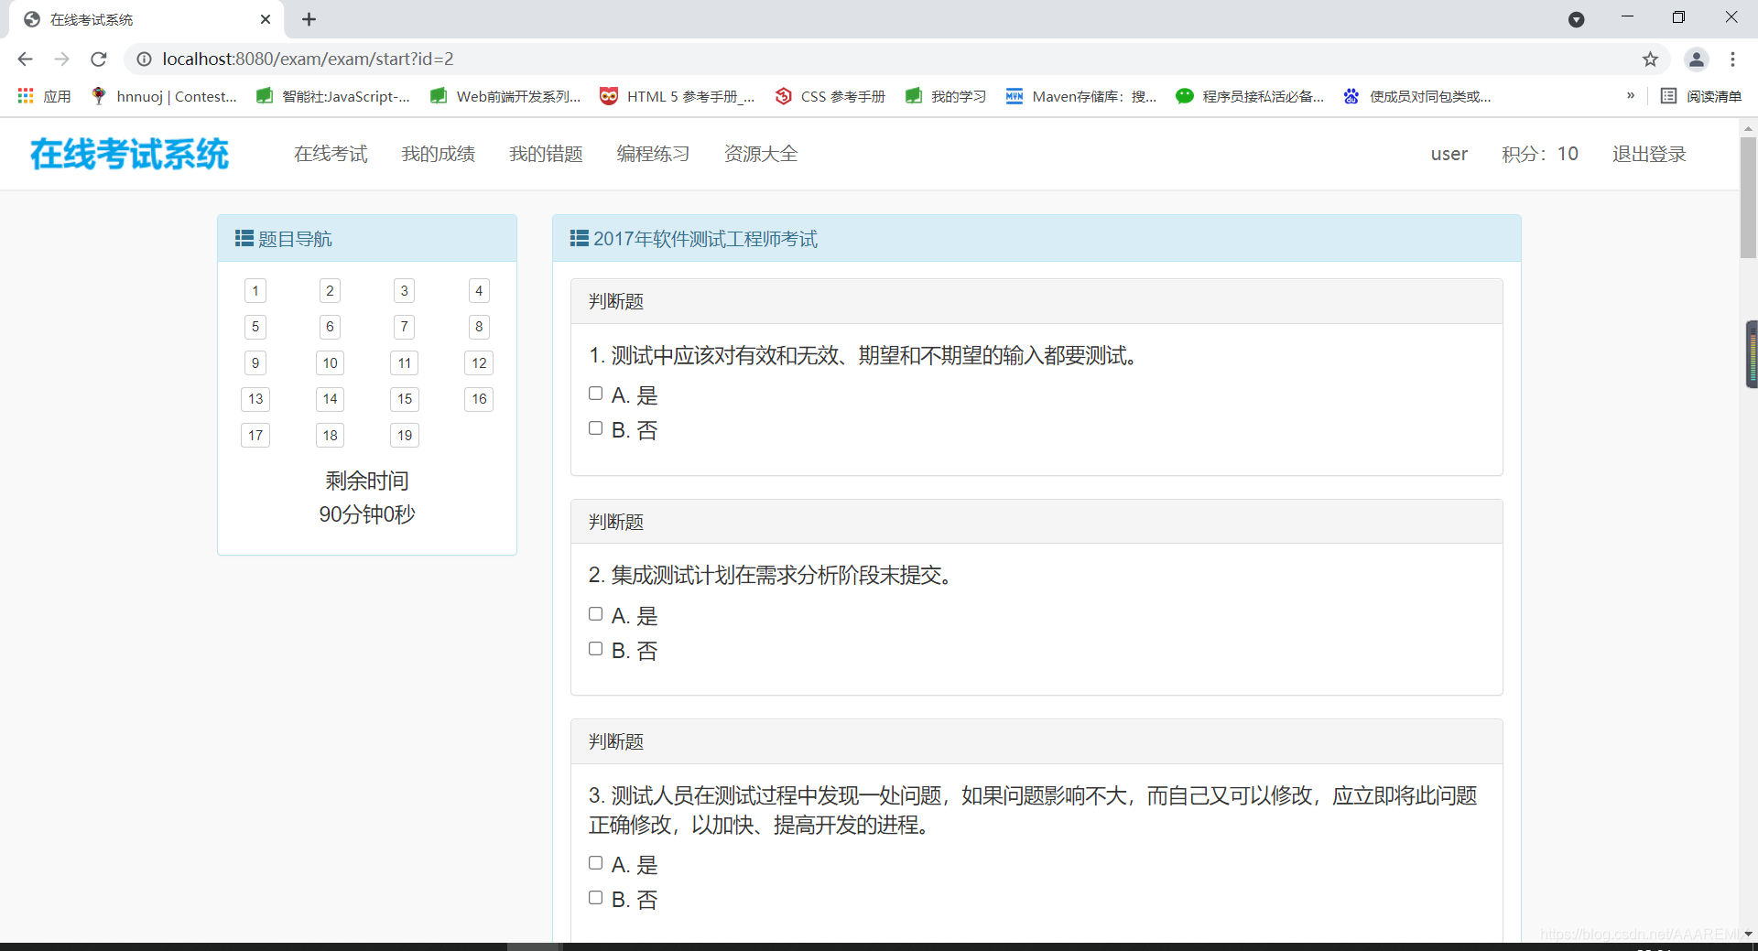Open the hnnuoj | Contest bookmark
This screenshot has height=951, width=1758.
(x=163, y=96)
